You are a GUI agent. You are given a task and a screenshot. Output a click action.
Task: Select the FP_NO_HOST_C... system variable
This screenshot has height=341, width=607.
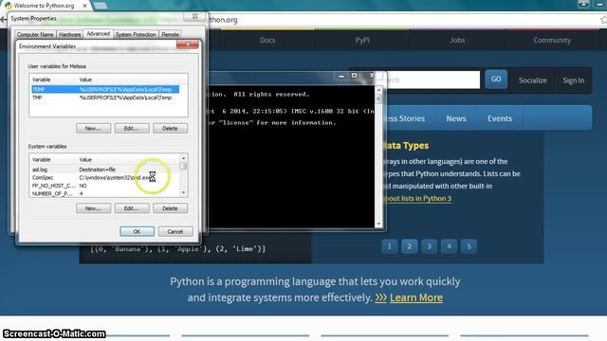[104, 186]
